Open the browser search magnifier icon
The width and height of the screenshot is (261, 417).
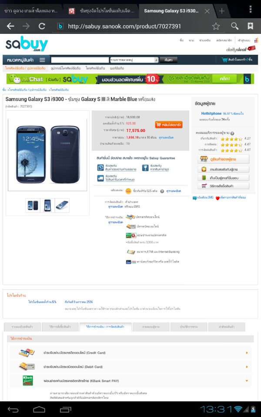pos(234,26)
